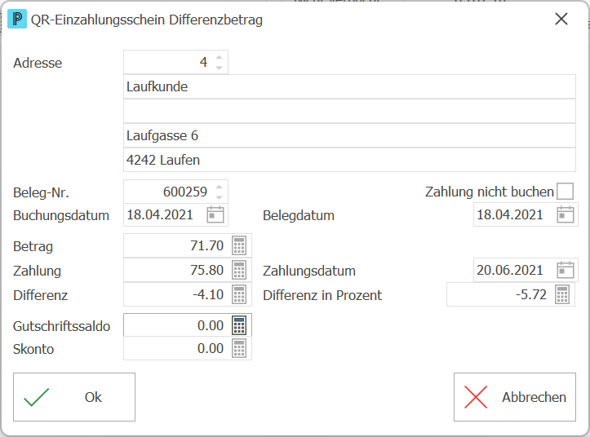
Task: Click the application logo in title bar
Action: click(17, 20)
